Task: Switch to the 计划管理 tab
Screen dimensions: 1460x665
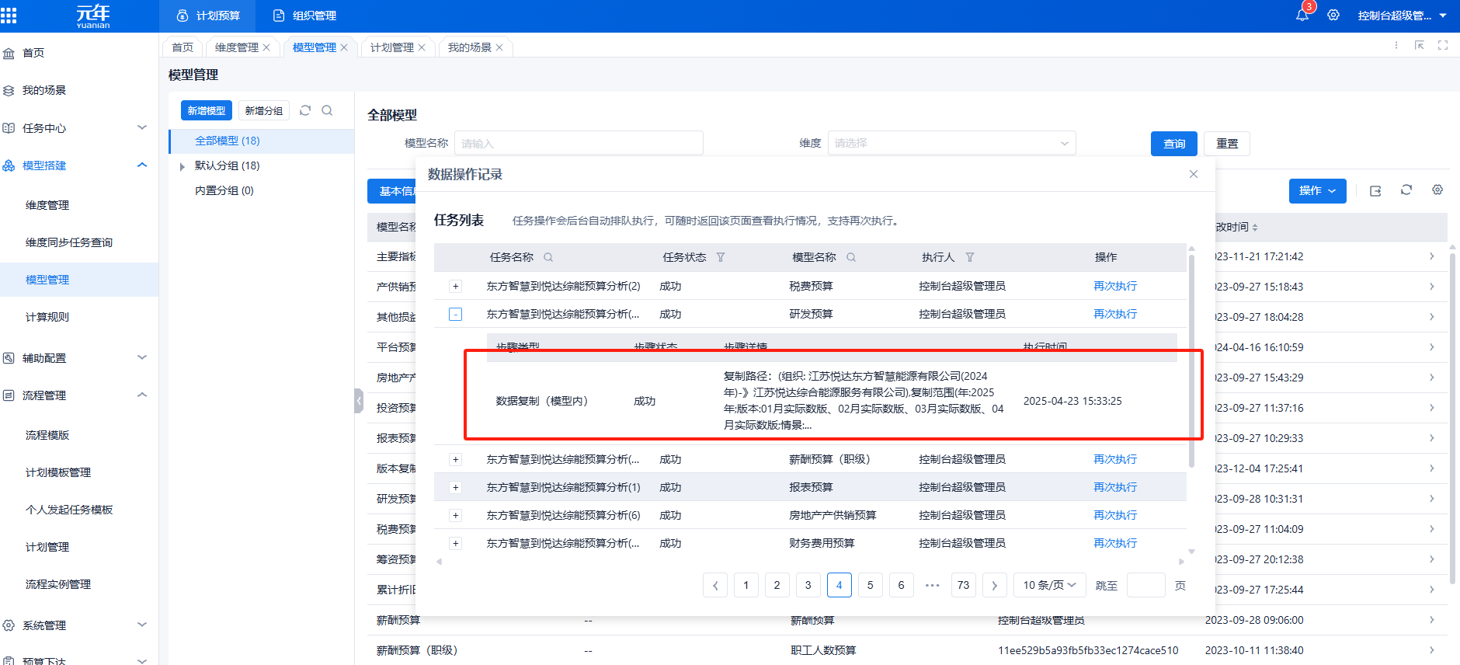Action: (x=392, y=47)
